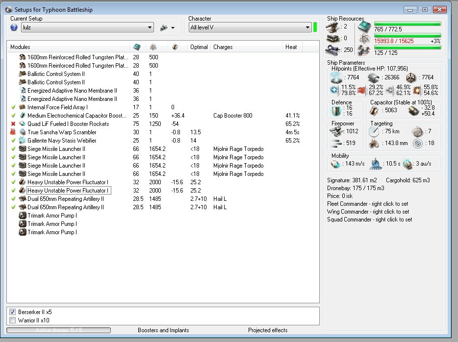
Task: Click the capacitor column header icon
Action: coord(176,47)
